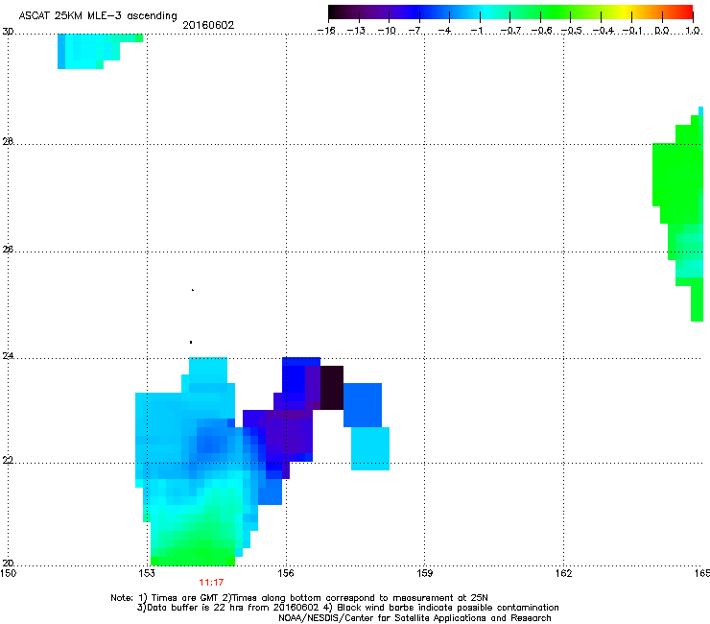
Task: Click the color bar label 0.0
Action: click(662, 31)
